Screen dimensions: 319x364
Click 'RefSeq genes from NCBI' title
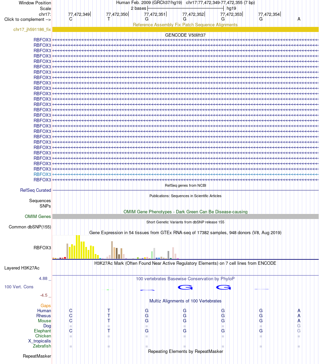pyautogui.click(x=185, y=185)
